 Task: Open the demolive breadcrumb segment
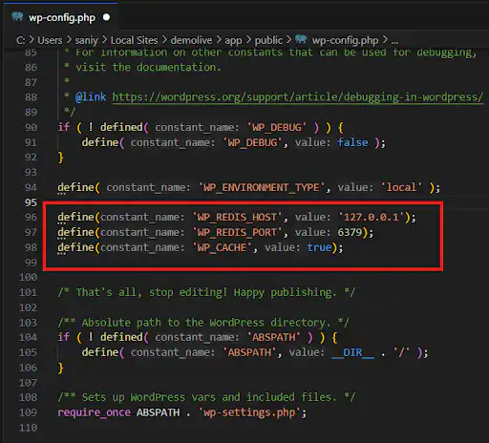pos(191,40)
